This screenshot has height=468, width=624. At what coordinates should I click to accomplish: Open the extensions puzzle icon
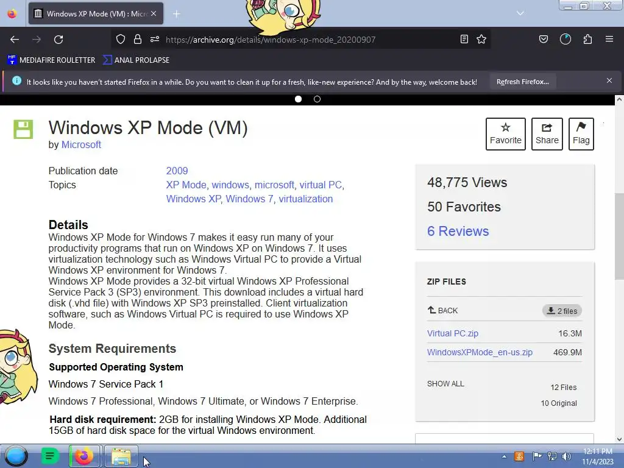click(587, 39)
